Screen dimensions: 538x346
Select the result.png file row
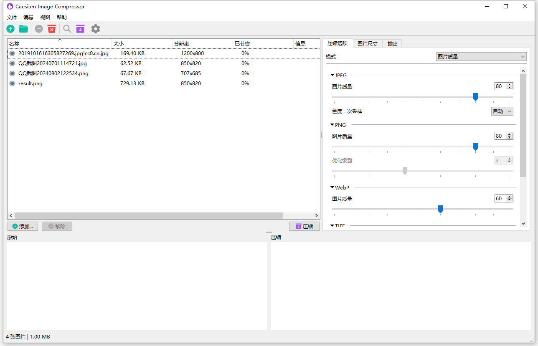tap(30, 83)
